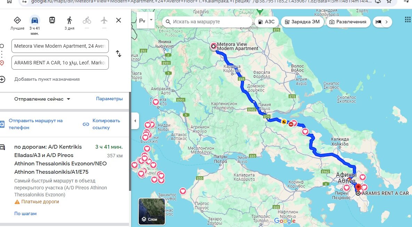Toggle the АЗС gas stations filter
This screenshot has width=412, height=227.
click(x=266, y=22)
